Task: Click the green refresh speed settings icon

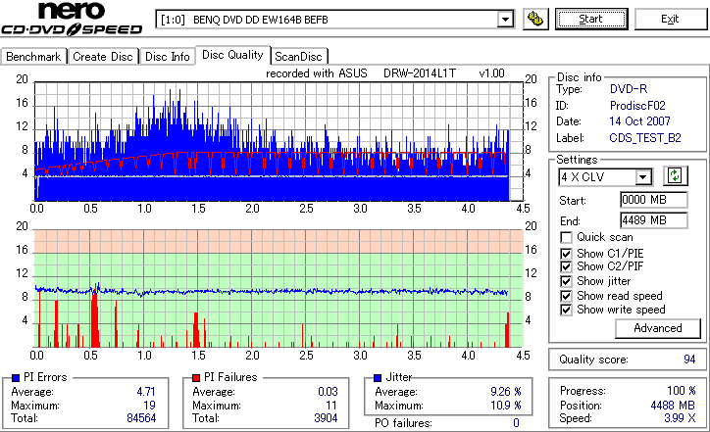Action: coord(675,176)
